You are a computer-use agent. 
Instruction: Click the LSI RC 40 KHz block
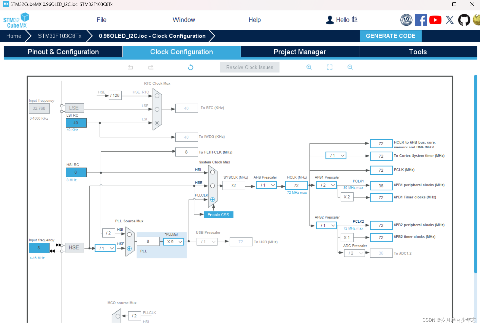(76, 123)
